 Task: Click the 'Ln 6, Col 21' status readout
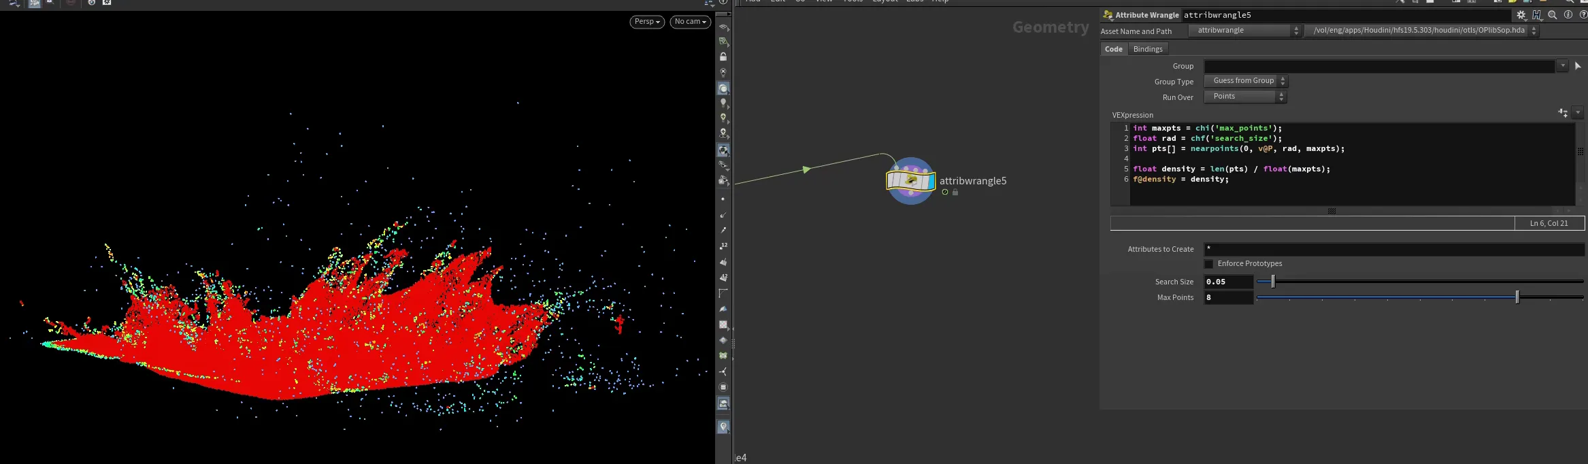click(x=1549, y=223)
